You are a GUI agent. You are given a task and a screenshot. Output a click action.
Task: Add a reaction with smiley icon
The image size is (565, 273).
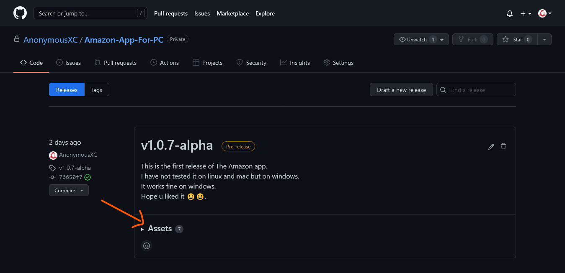coord(146,246)
